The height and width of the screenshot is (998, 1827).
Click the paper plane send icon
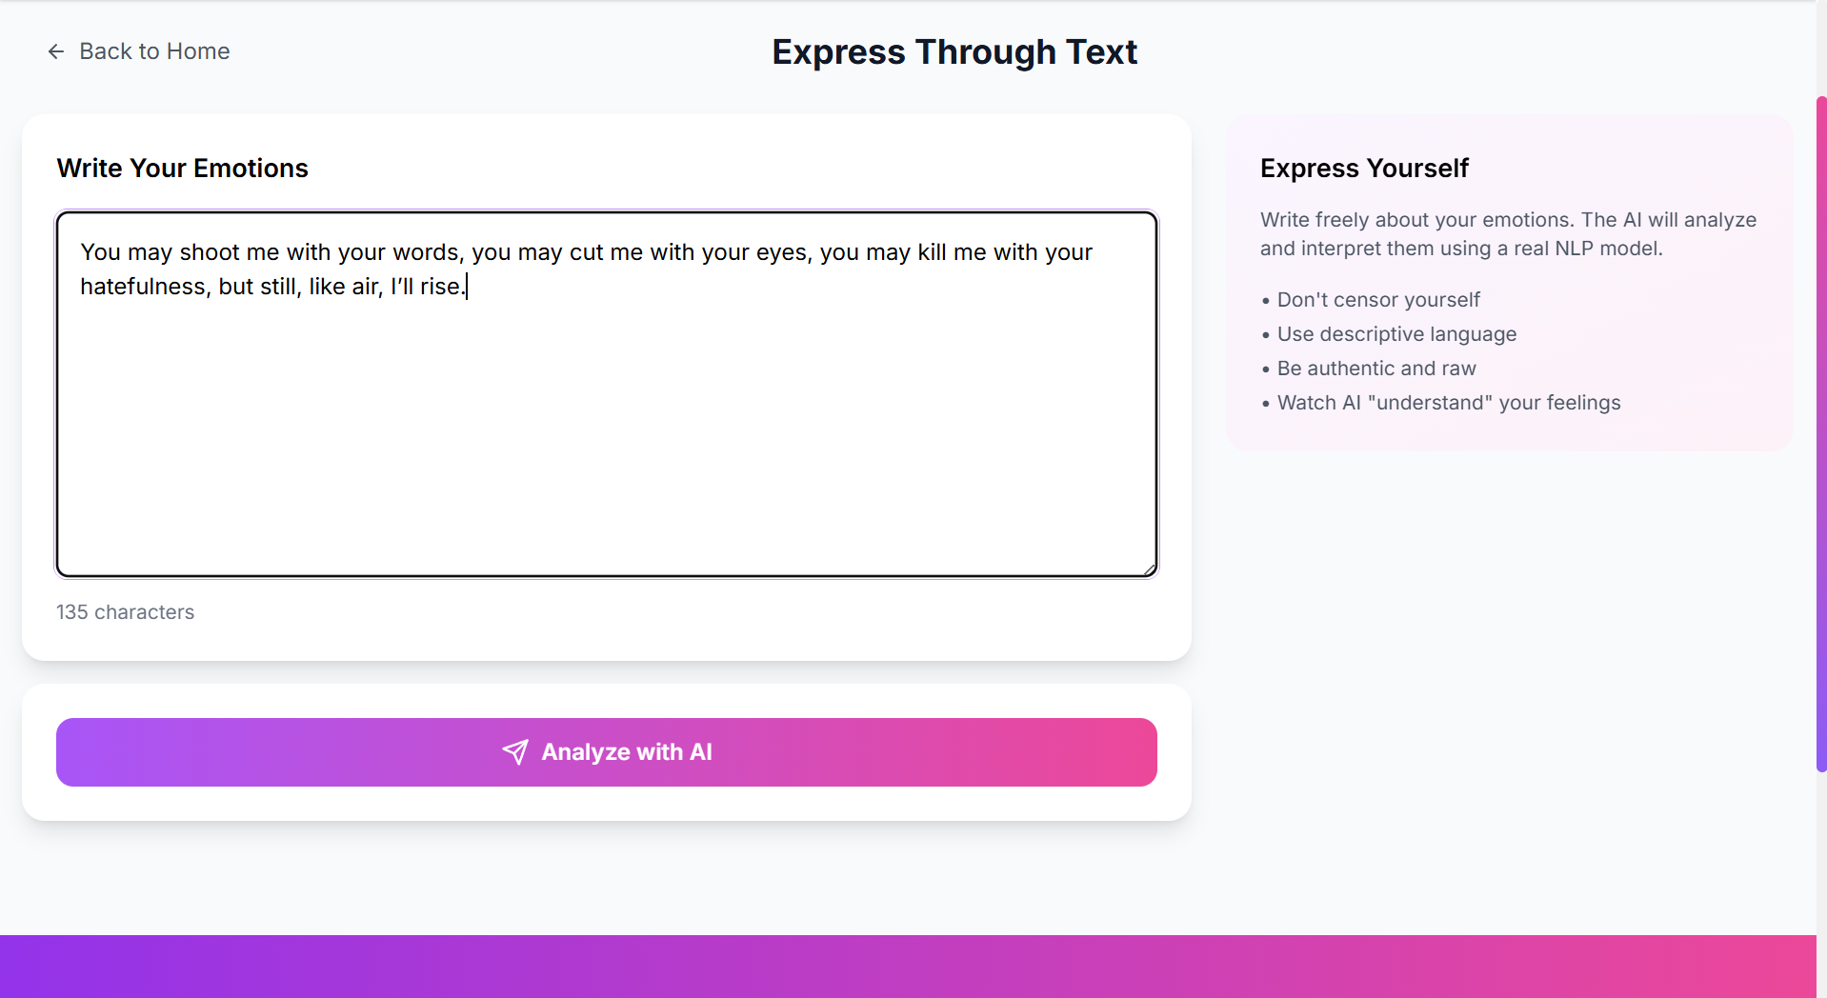515,752
